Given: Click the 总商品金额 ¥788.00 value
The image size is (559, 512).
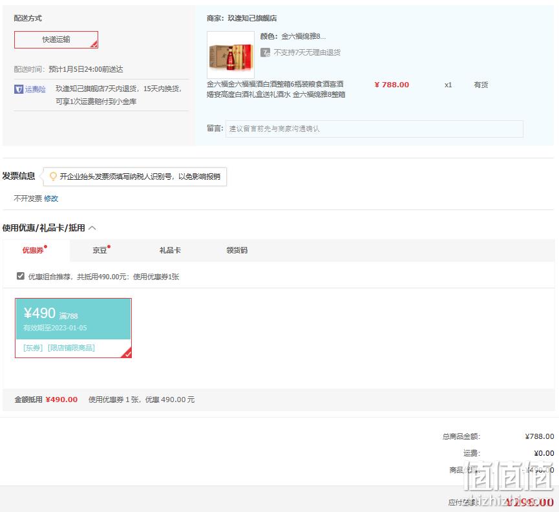Looking at the screenshot, I should [540, 436].
